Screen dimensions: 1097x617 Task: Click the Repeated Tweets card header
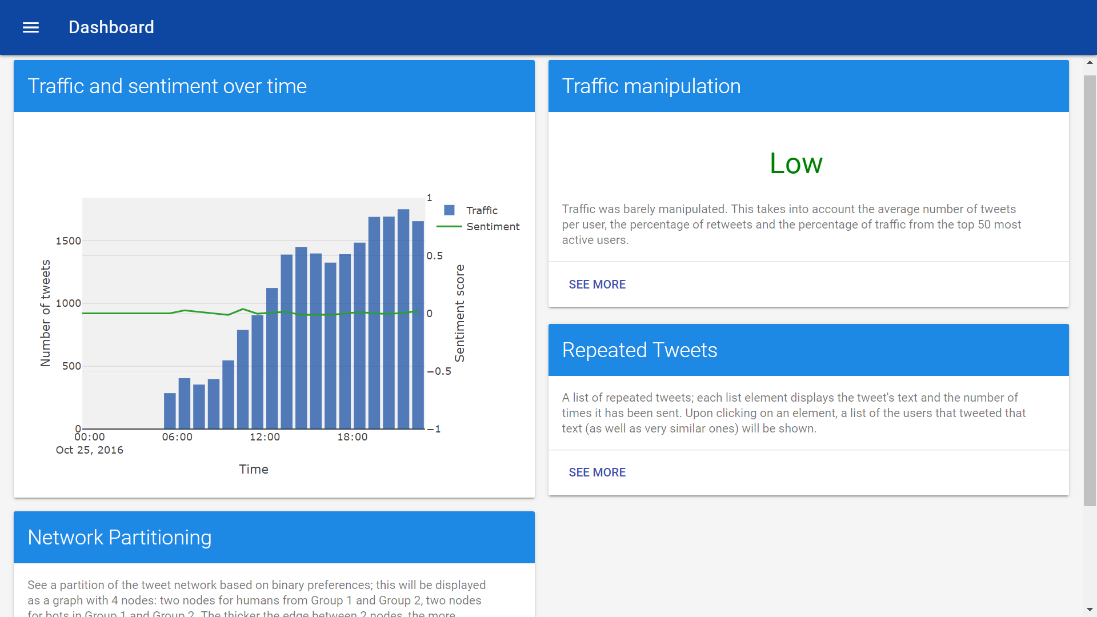[x=808, y=350]
